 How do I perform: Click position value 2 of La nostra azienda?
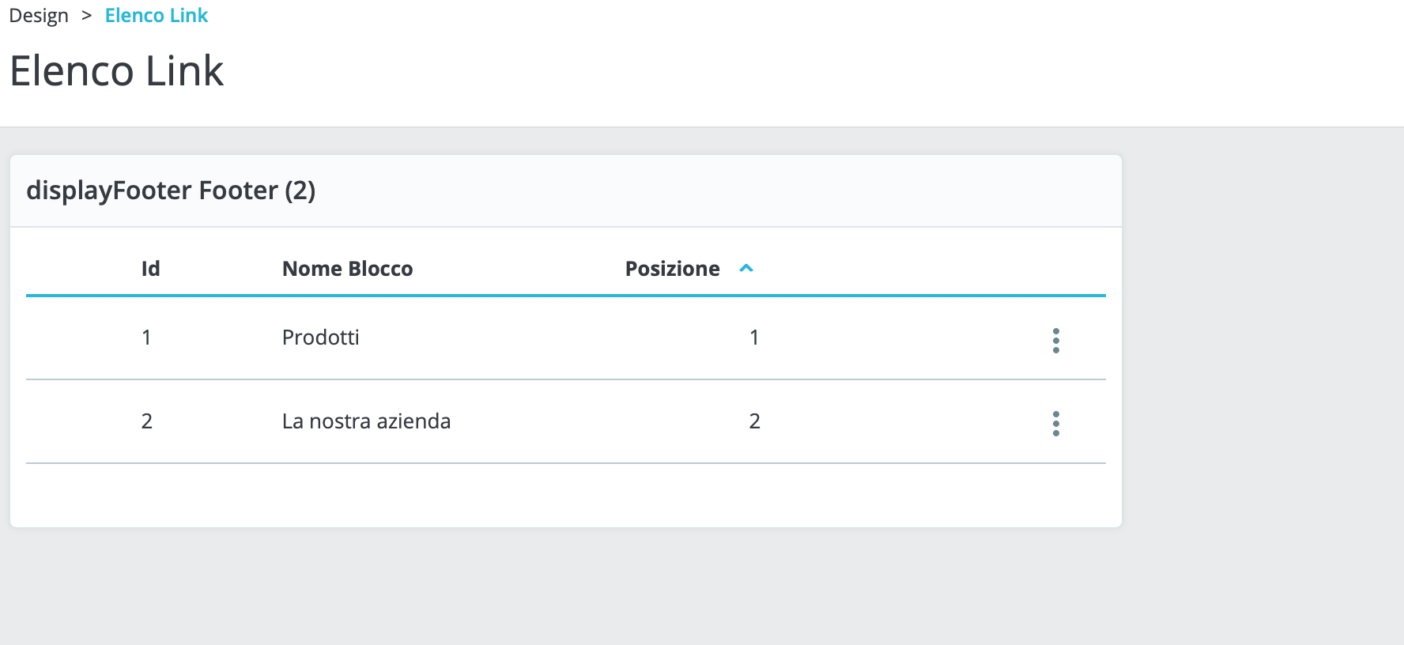coord(754,421)
